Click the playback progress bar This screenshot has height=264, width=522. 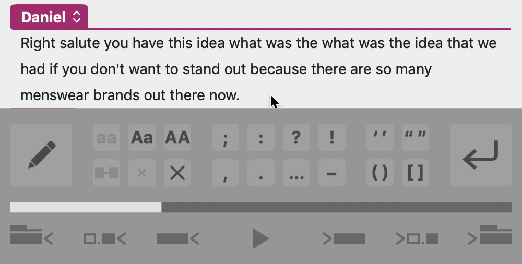[261, 207]
